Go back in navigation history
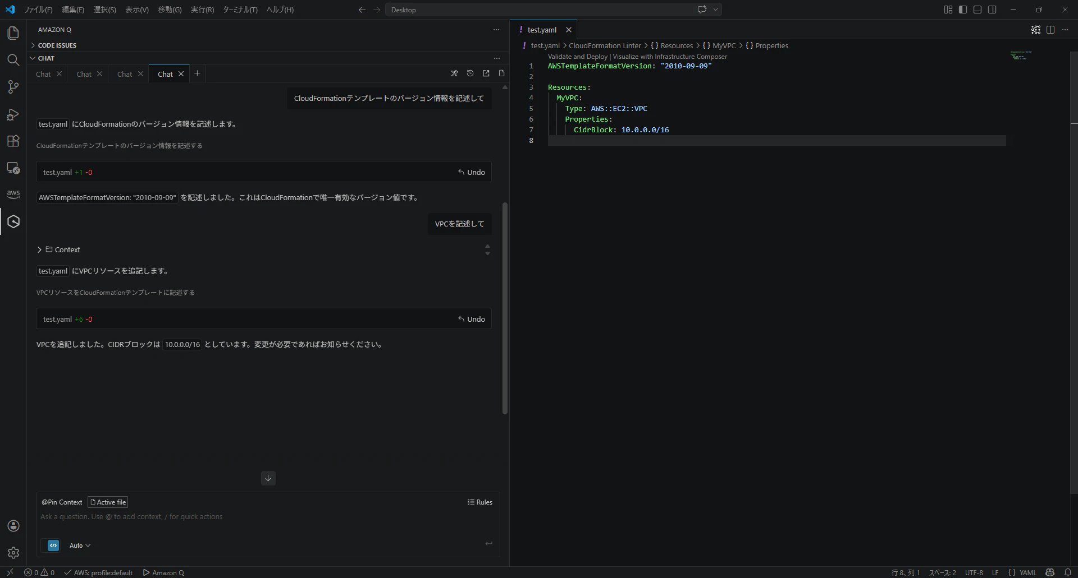1078x578 pixels. pyautogui.click(x=362, y=10)
